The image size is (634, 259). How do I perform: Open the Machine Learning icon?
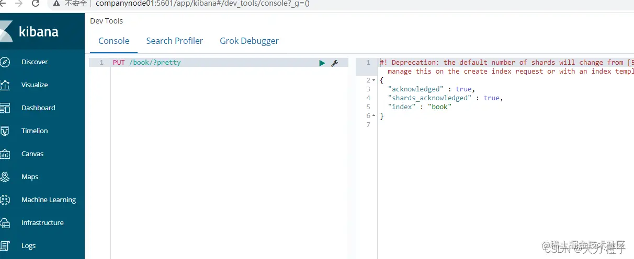click(5, 199)
